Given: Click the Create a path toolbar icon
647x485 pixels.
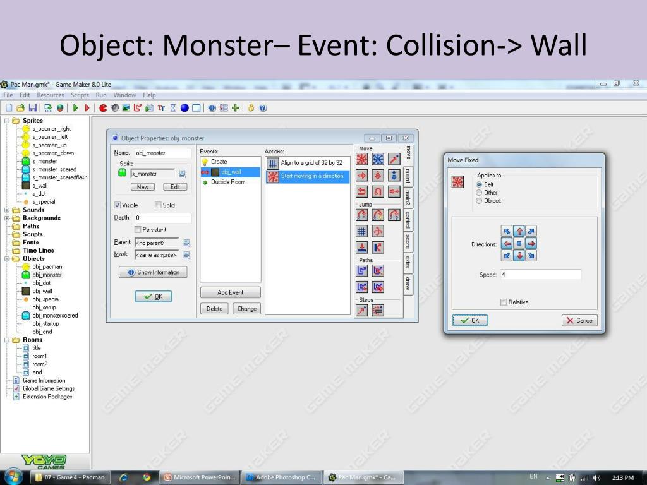Looking at the screenshot, I should point(138,108).
